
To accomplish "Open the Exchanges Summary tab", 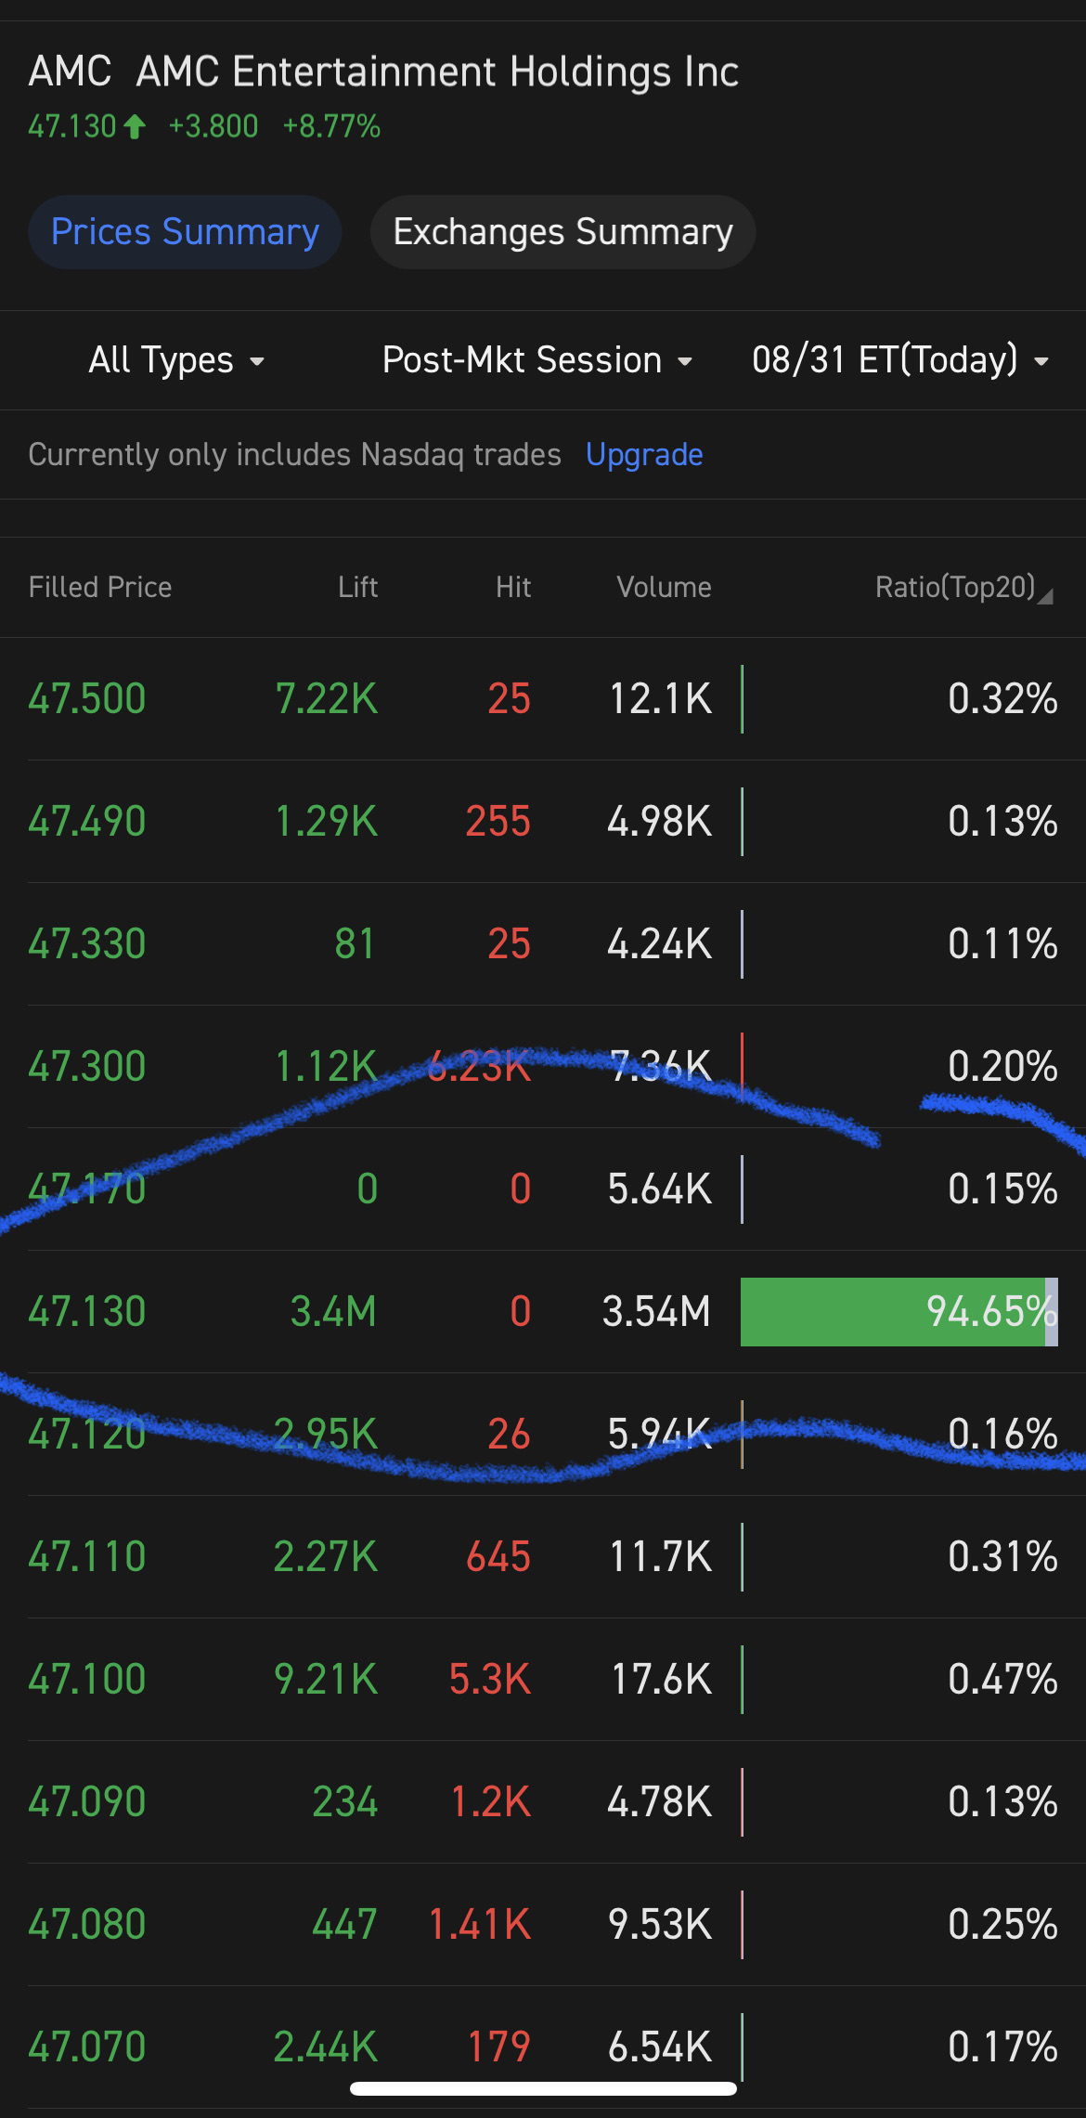I will point(562,232).
